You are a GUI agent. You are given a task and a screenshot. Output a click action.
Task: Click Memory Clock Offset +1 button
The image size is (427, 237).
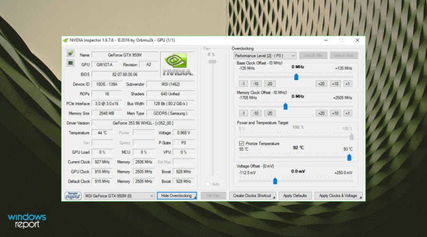point(348,113)
